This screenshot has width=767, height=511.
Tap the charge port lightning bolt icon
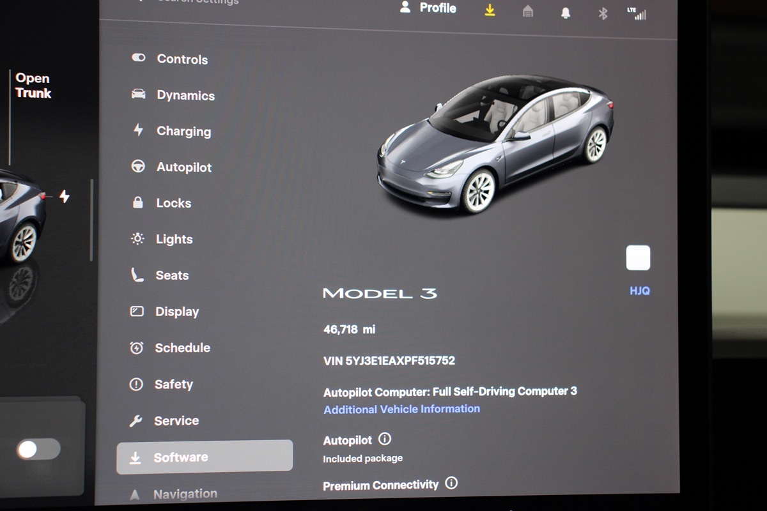(65, 196)
